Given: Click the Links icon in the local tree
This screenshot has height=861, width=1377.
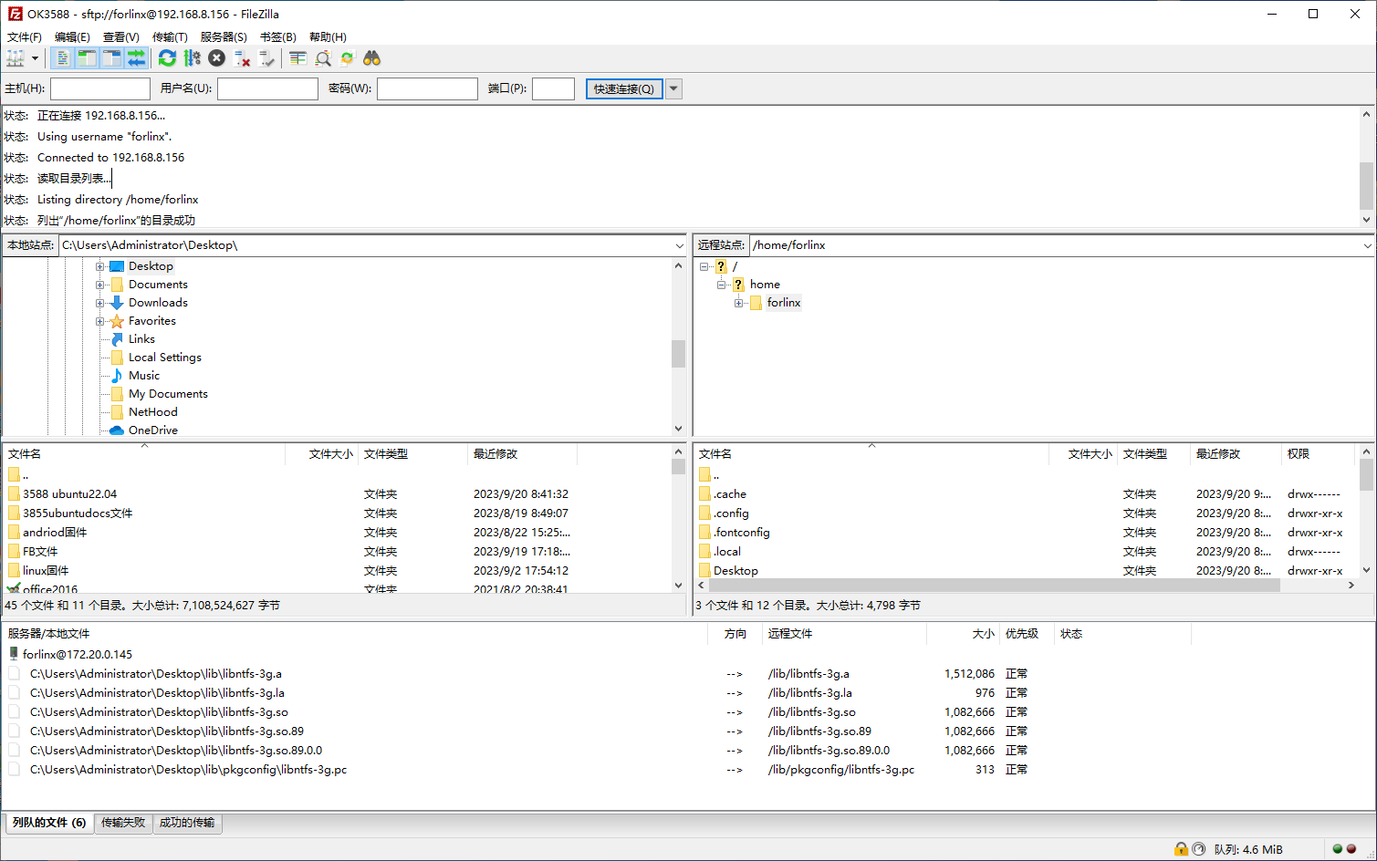Looking at the screenshot, I should pyautogui.click(x=117, y=339).
